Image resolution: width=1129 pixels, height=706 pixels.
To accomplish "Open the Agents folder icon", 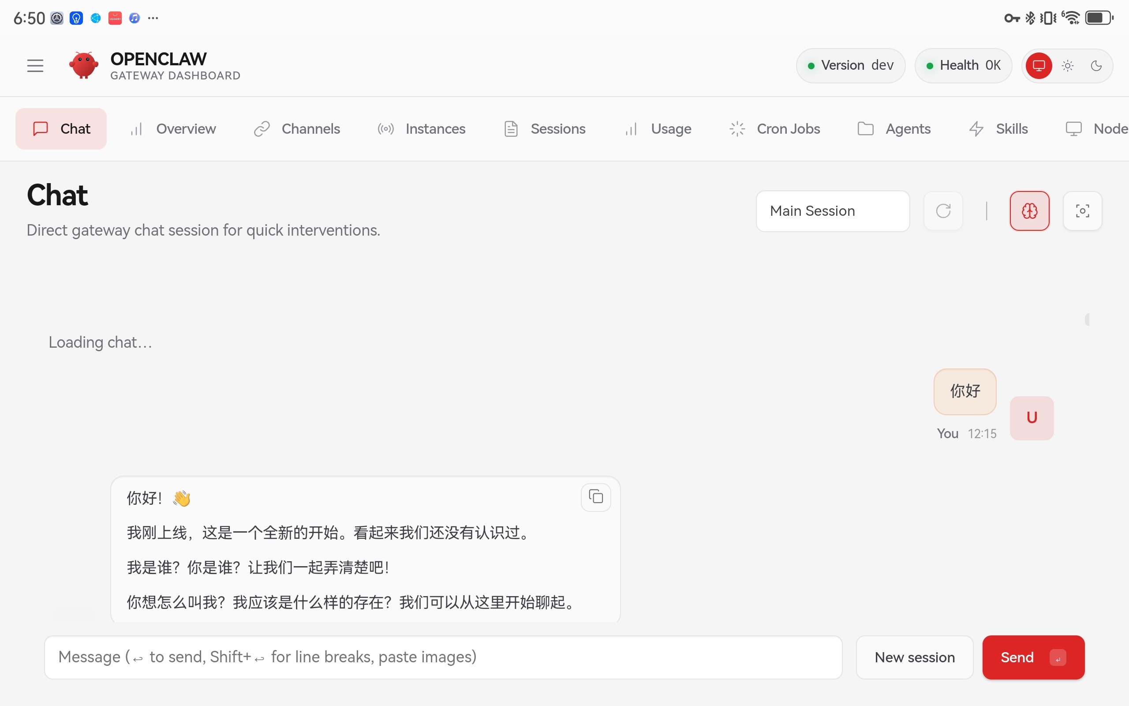I will (865, 128).
